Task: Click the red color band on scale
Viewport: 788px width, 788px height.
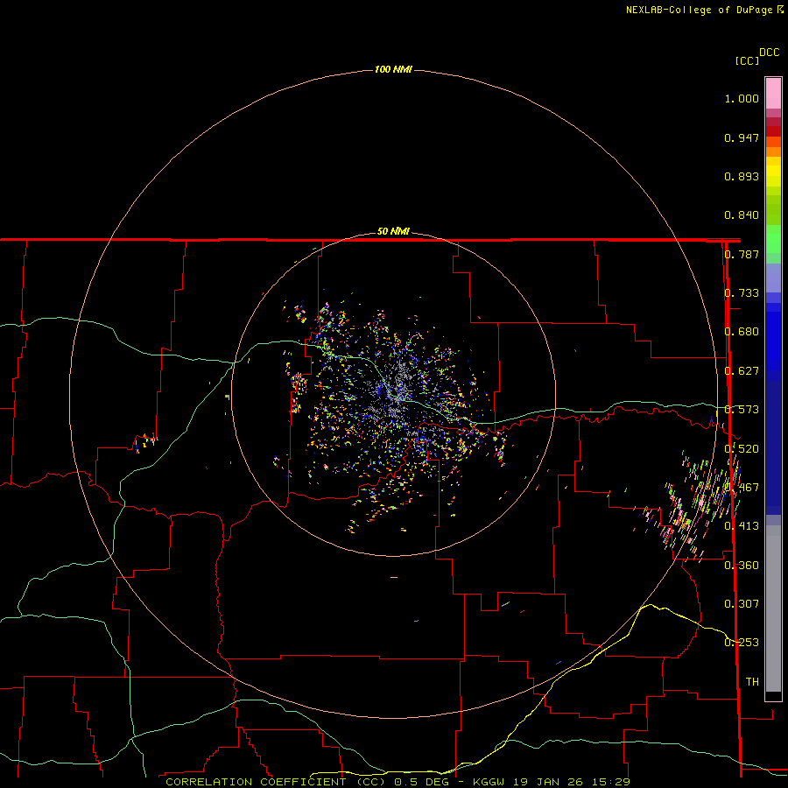Action: 773,131
